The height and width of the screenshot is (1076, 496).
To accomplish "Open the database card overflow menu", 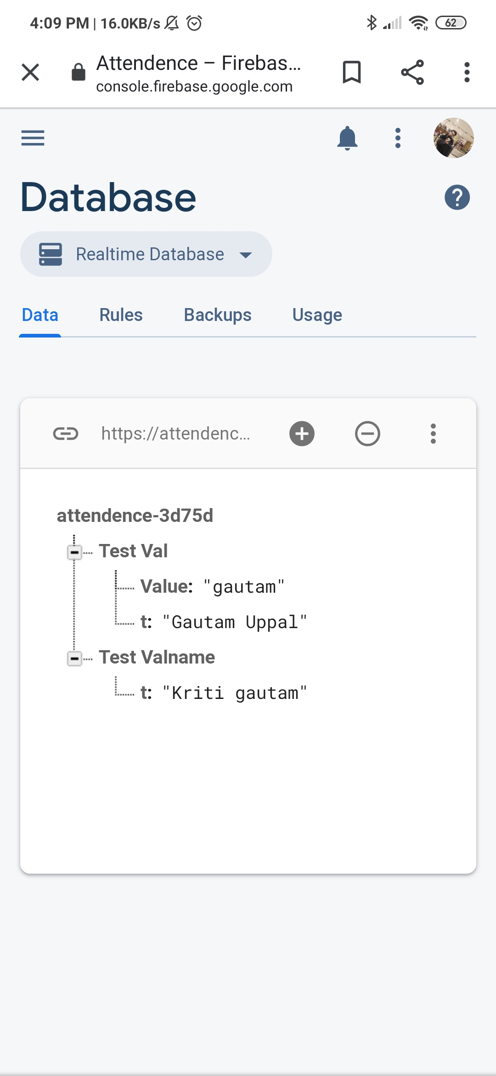I will 433,434.
